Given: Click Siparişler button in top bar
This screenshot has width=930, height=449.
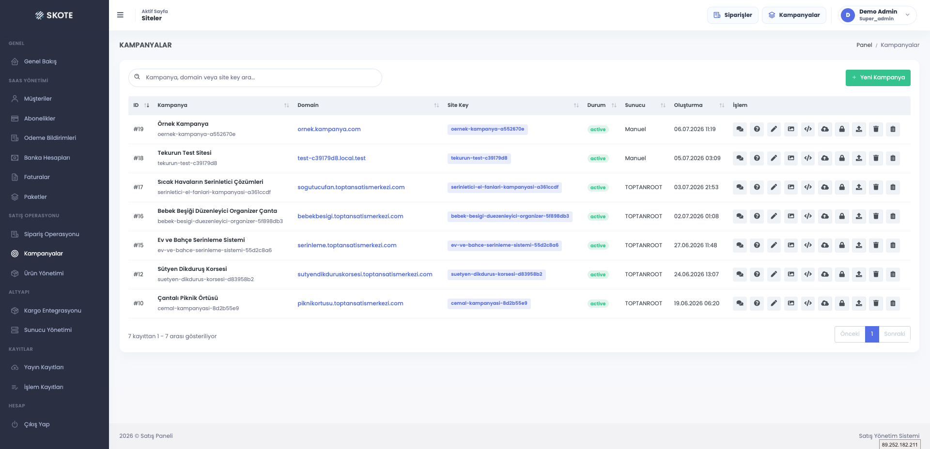Looking at the screenshot, I should click(732, 15).
